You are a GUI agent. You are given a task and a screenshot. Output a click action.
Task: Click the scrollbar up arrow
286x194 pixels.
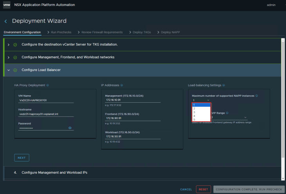tap(283, 40)
